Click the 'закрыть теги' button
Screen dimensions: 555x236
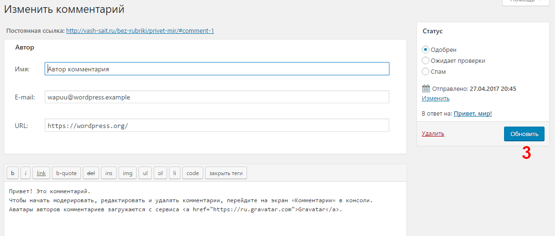226,173
